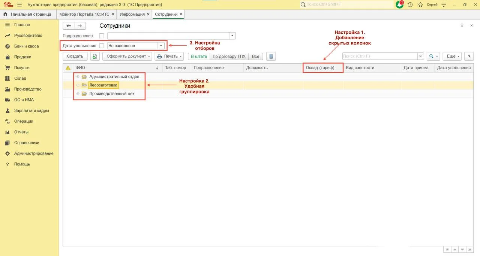Expand the Административный отдел group
Screen dimensions: 480x256
[78, 77]
